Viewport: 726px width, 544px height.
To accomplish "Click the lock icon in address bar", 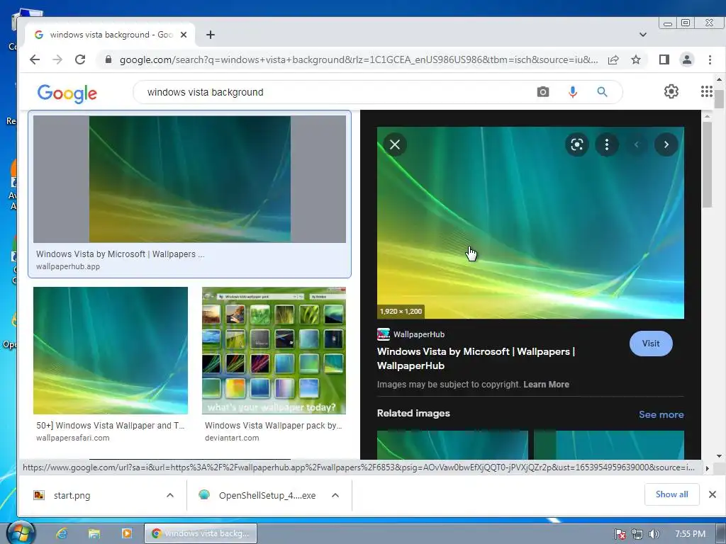I will (108, 59).
